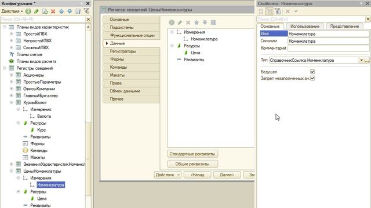Click the Стандартные реквизиты button
The height and width of the screenshot is (208, 371).
pyautogui.click(x=192, y=154)
